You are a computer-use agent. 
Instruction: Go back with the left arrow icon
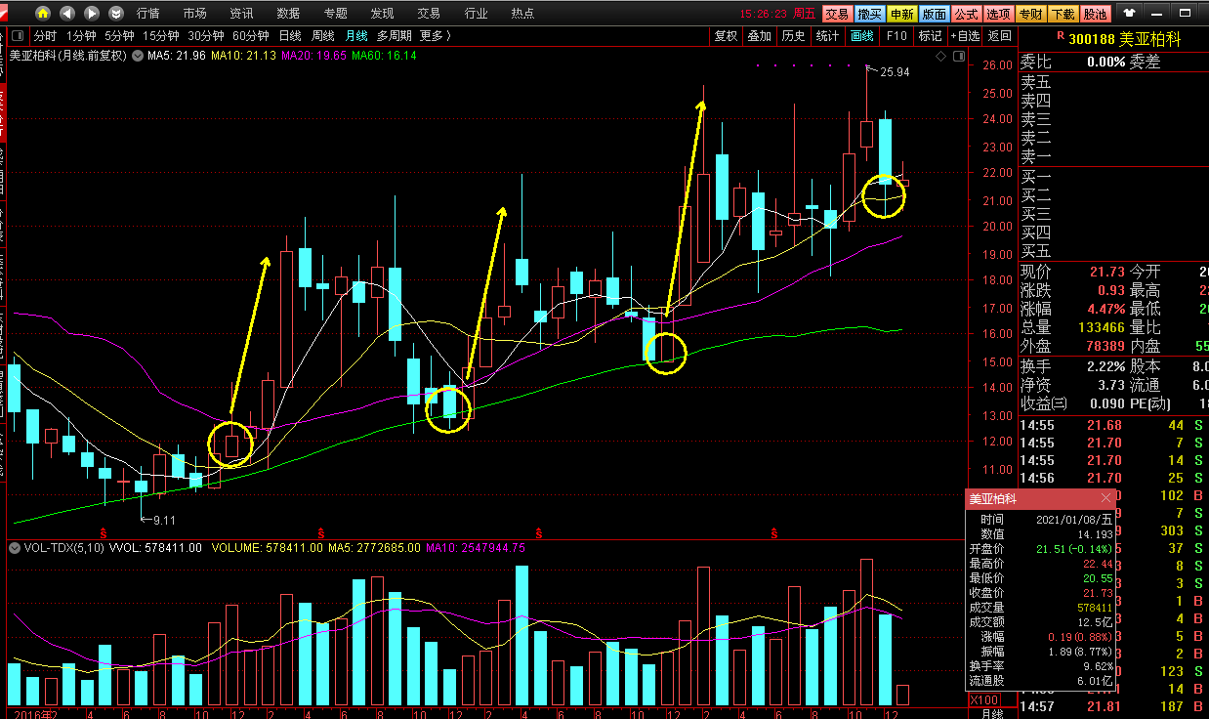[x=66, y=14]
